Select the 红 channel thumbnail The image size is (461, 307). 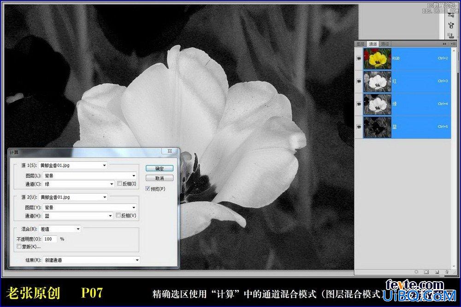[378, 82]
